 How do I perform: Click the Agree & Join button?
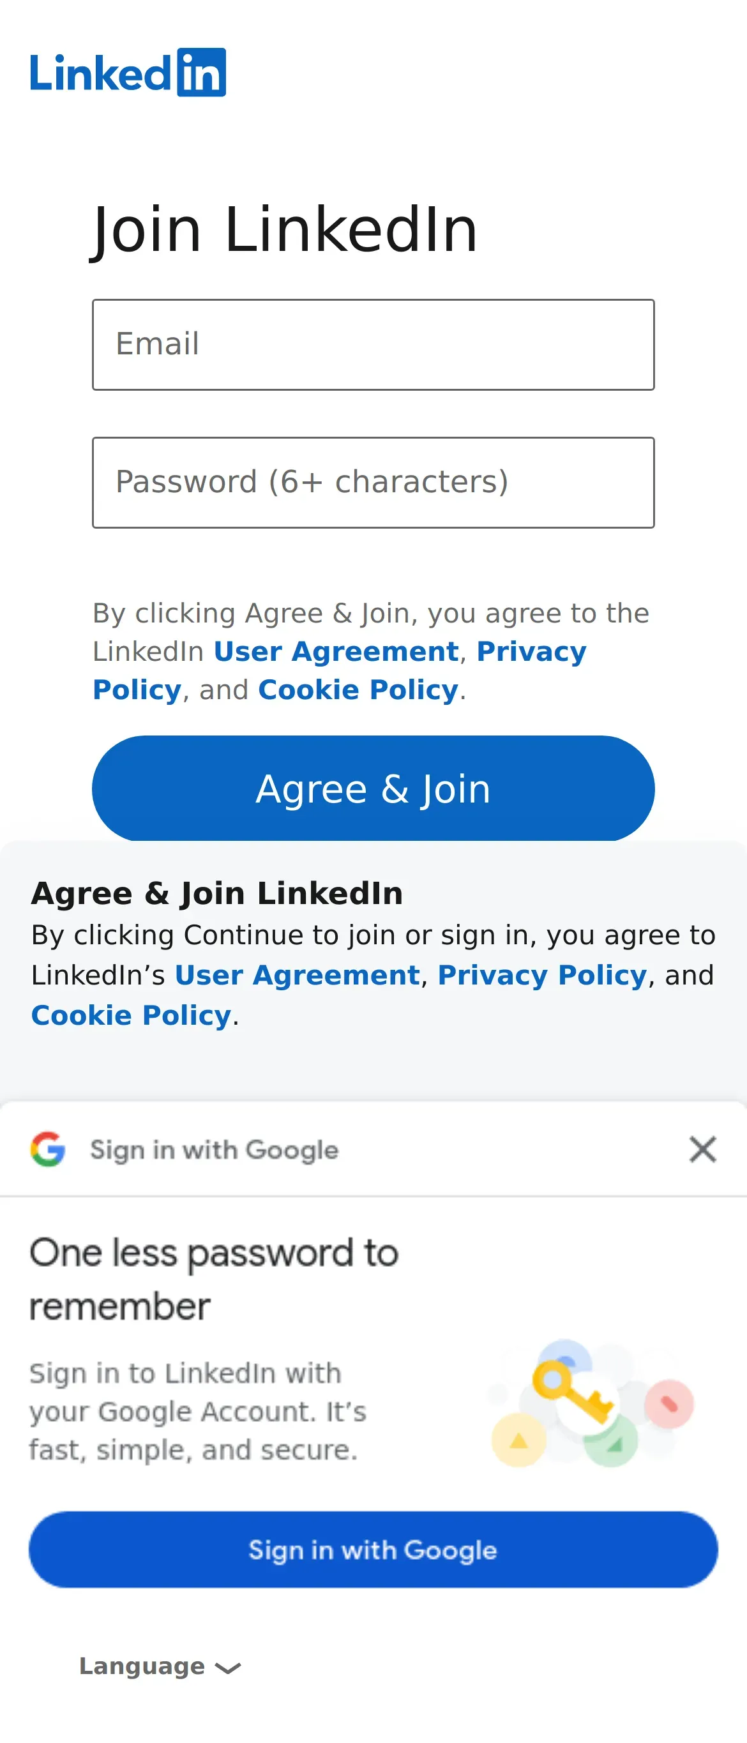coord(373,788)
